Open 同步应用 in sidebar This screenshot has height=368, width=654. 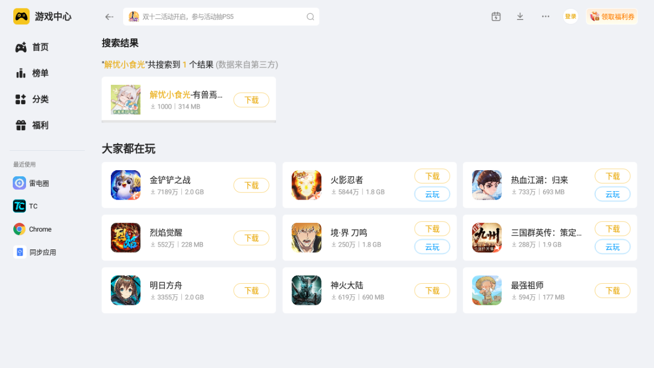tap(34, 252)
